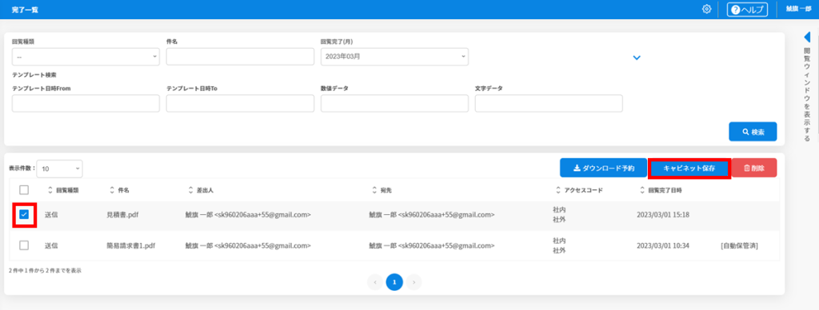Viewport: 819px width, 310px height.
Task: Click the recipient cell of 簡易請求書1.pdf row
Action: pyautogui.click(x=432, y=245)
